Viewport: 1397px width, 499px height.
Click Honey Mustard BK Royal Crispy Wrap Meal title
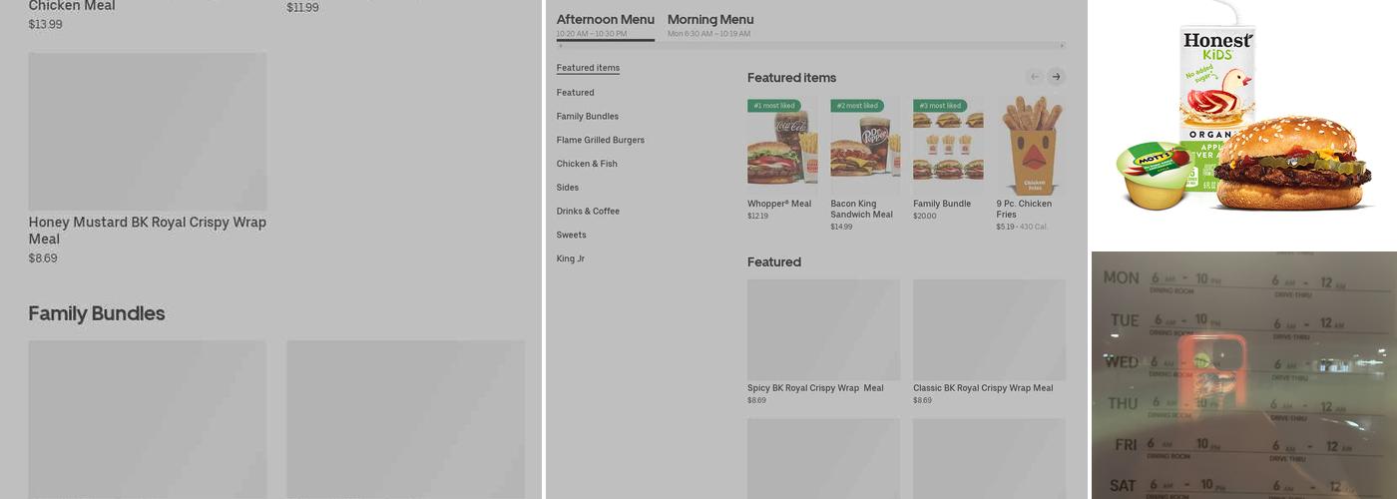(x=148, y=231)
